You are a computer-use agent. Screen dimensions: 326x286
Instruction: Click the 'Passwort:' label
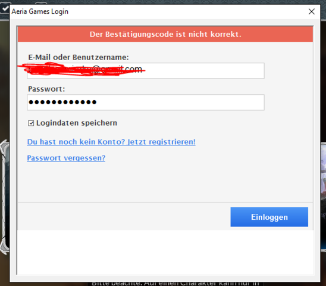[x=46, y=89]
